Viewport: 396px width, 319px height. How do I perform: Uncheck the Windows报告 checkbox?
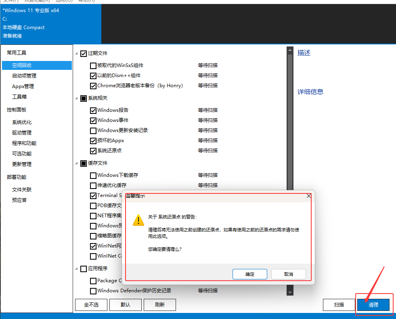pyautogui.click(x=93, y=110)
